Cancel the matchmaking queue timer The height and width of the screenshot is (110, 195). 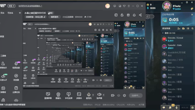point(192,15)
